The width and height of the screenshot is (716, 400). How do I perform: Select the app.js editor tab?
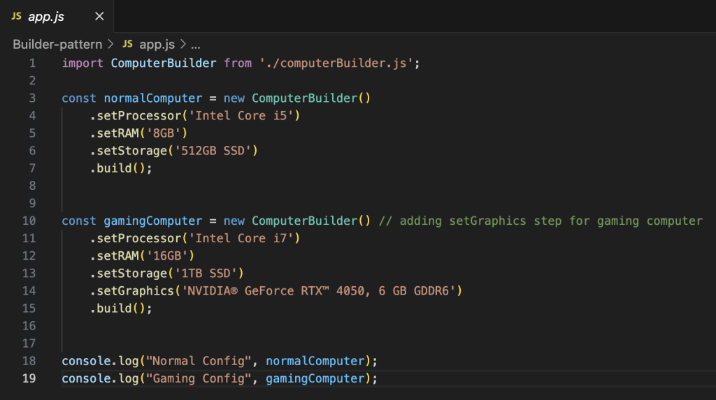(x=57, y=17)
